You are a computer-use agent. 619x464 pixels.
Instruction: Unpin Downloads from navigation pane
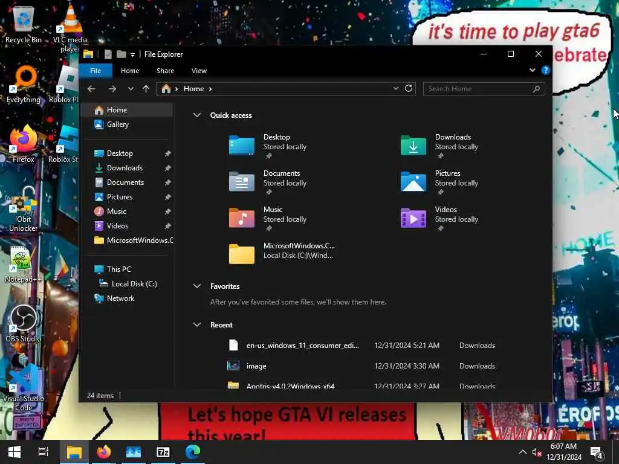pos(168,168)
